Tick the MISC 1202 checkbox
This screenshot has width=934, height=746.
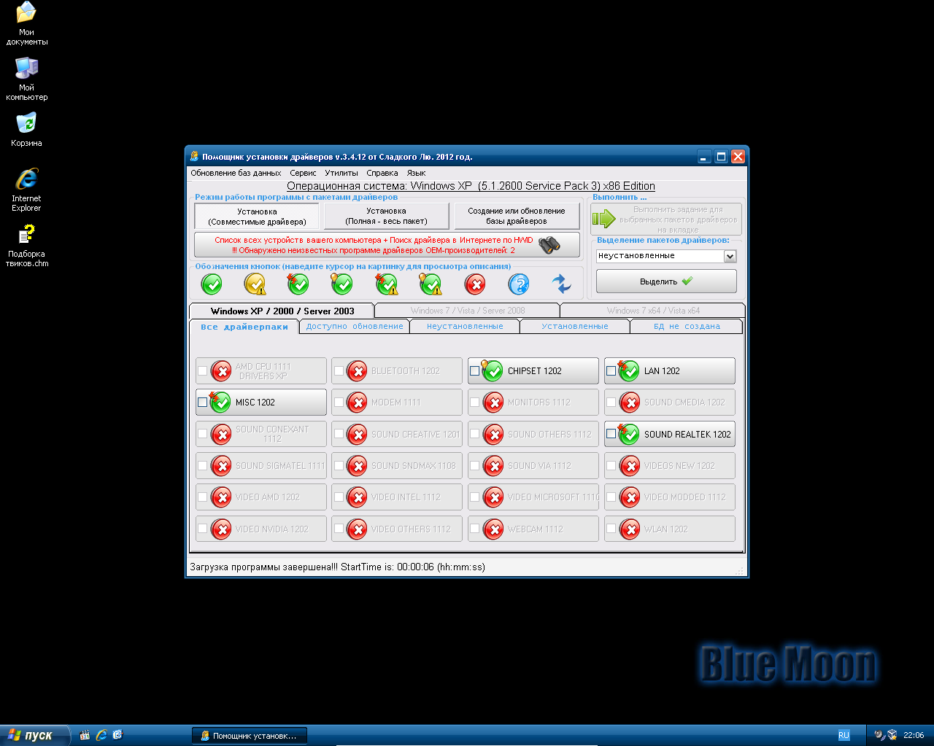pyautogui.click(x=203, y=403)
